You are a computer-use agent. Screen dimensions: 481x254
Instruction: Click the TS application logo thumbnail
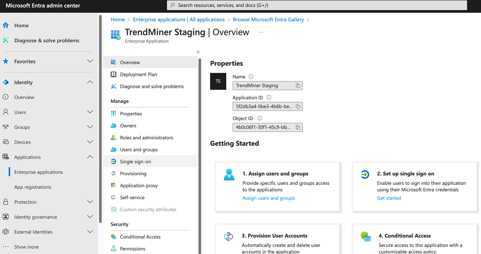[x=218, y=81]
